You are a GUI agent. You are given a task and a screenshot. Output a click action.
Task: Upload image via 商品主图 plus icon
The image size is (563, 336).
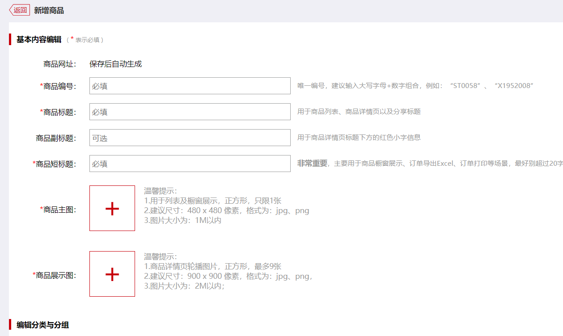click(x=112, y=208)
